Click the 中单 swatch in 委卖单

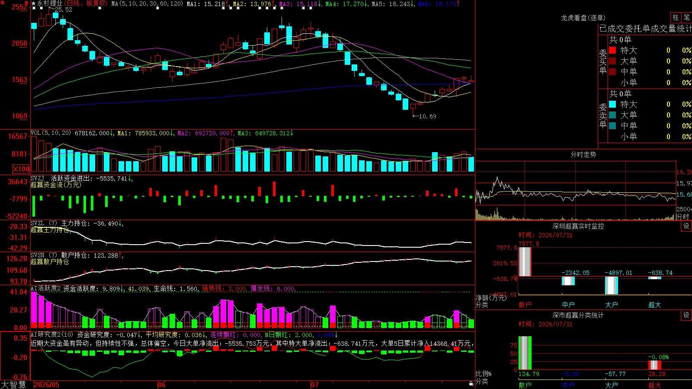click(x=612, y=126)
